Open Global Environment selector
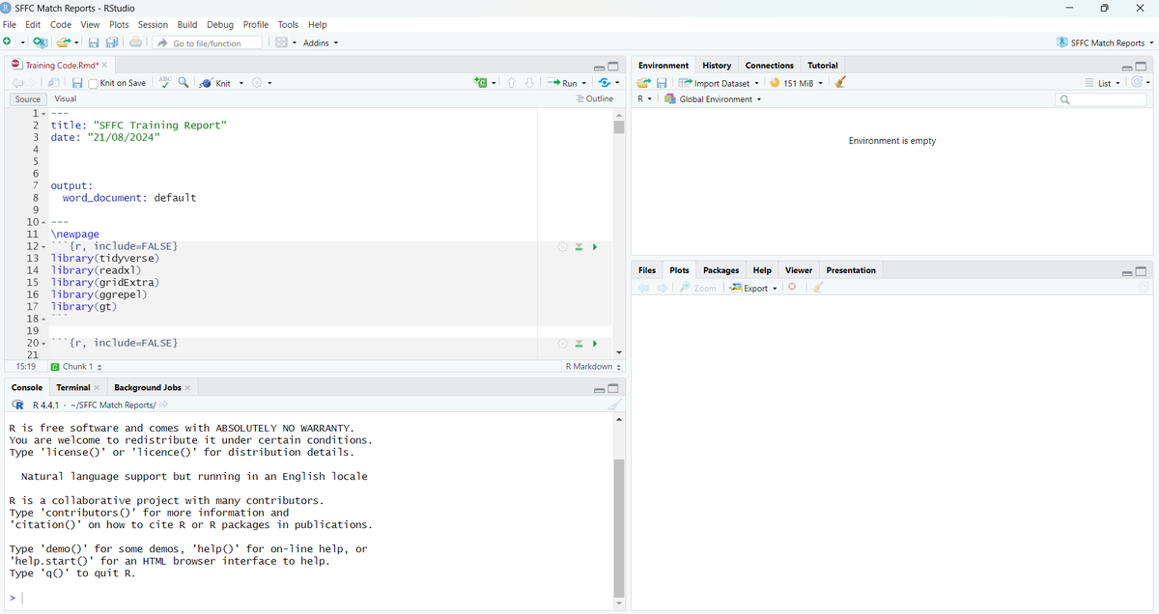This screenshot has height=614, width=1159. pyautogui.click(x=713, y=99)
